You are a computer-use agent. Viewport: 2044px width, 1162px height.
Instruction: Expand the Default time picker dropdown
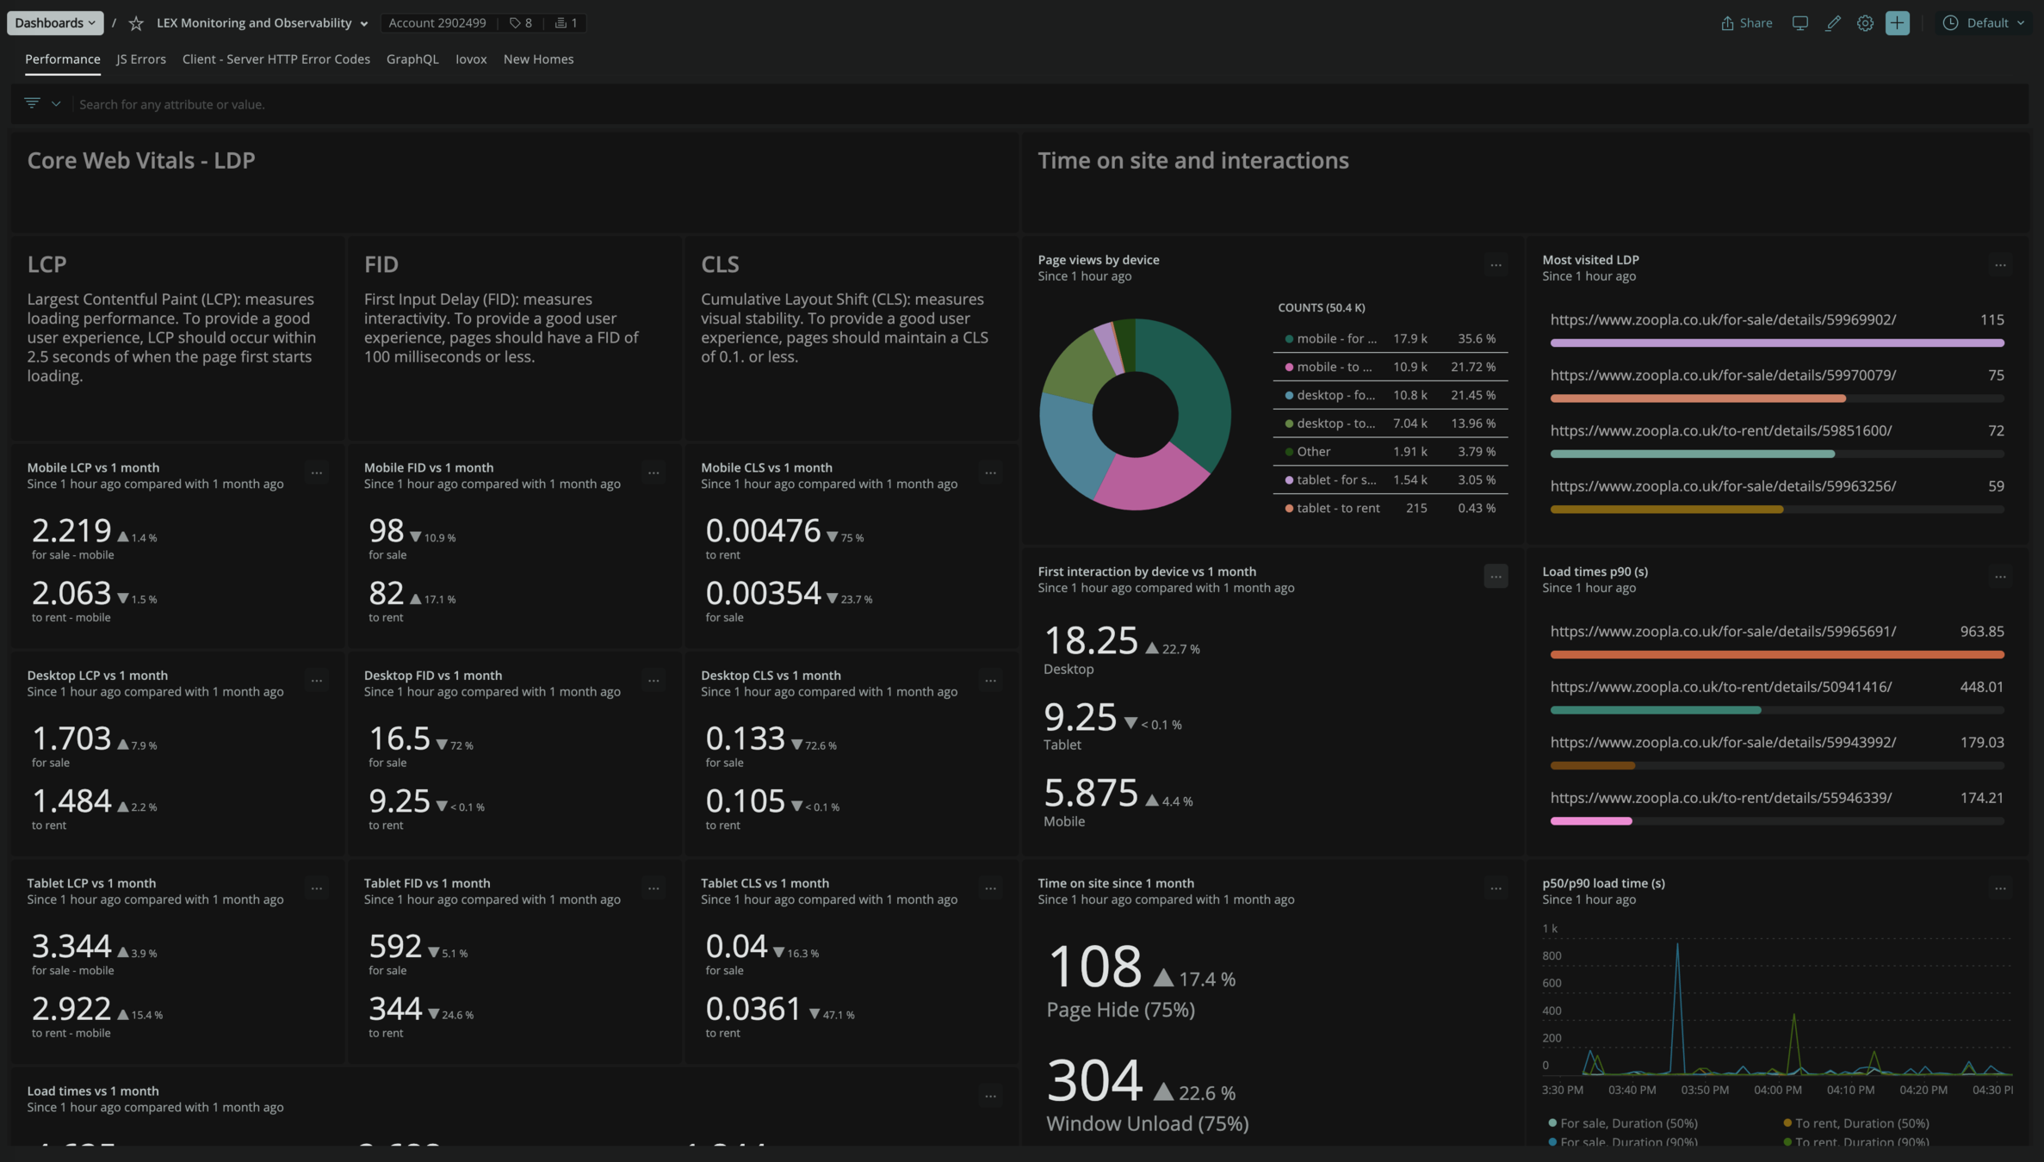(1985, 23)
